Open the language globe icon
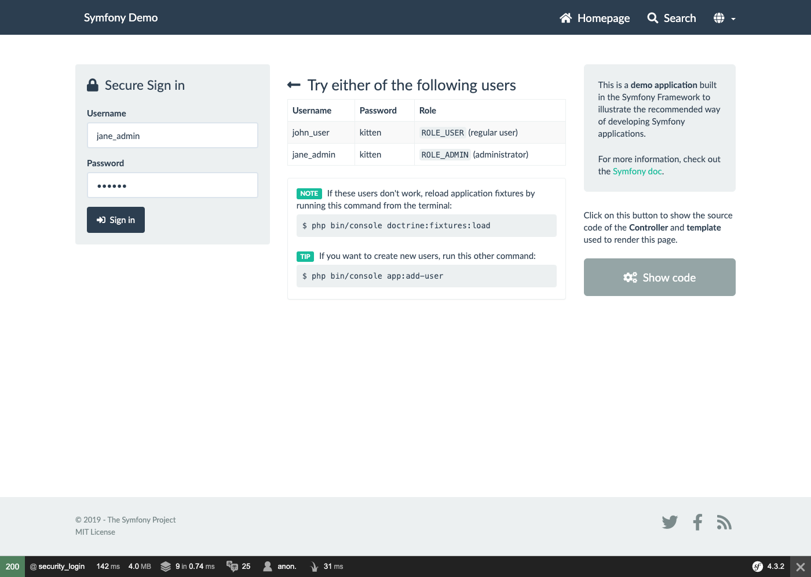 point(719,18)
